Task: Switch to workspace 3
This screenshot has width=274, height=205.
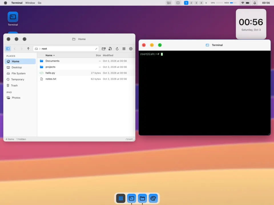Action: tap(196, 3)
